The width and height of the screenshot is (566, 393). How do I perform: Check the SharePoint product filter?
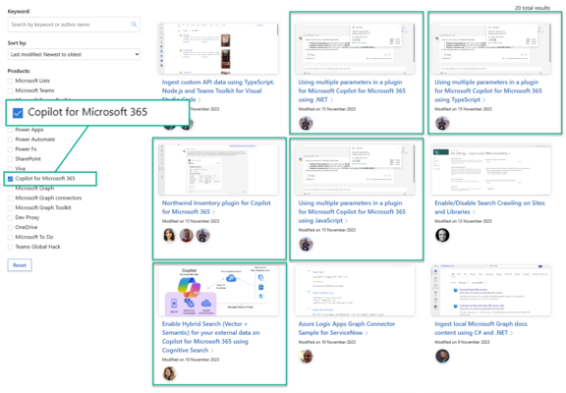10,159
